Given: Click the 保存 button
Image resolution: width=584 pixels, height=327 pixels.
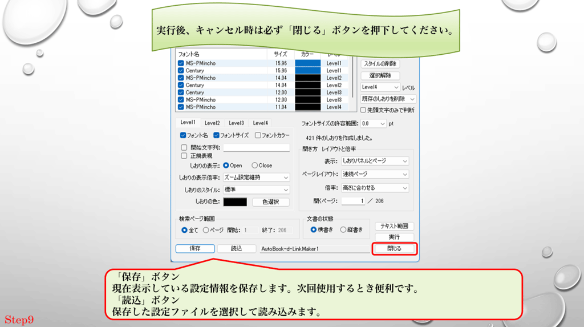Looking at the screenshot, I should [x=195, y=249].
